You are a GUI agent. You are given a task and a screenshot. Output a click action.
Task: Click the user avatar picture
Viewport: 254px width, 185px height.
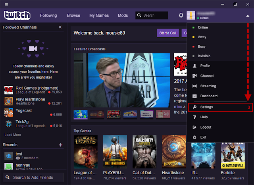(x=191, y=15)
